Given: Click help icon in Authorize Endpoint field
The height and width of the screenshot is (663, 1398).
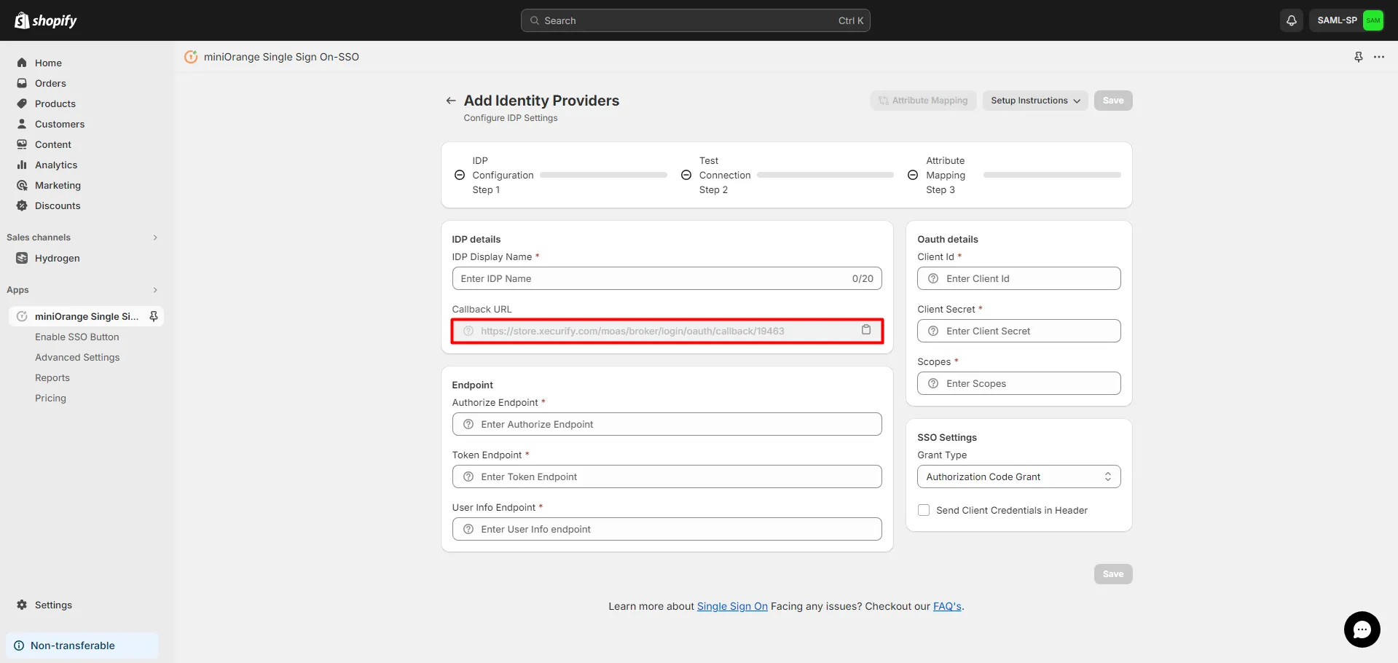Looking at the screenshot, I should 468,424.
